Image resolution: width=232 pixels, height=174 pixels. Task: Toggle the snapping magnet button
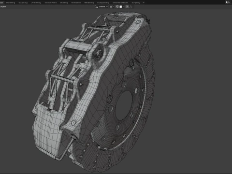tap(117, 7)
